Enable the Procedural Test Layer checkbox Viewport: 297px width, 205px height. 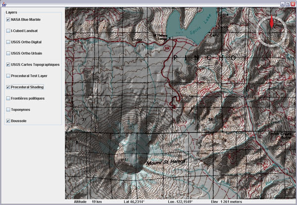tap(8, 76)
